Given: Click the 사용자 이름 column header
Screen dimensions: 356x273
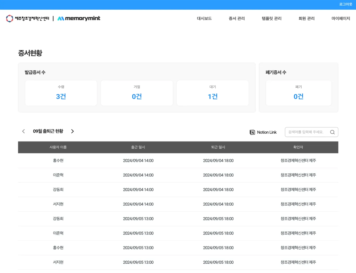Looking at the screenshot, I should coord(58,147).
